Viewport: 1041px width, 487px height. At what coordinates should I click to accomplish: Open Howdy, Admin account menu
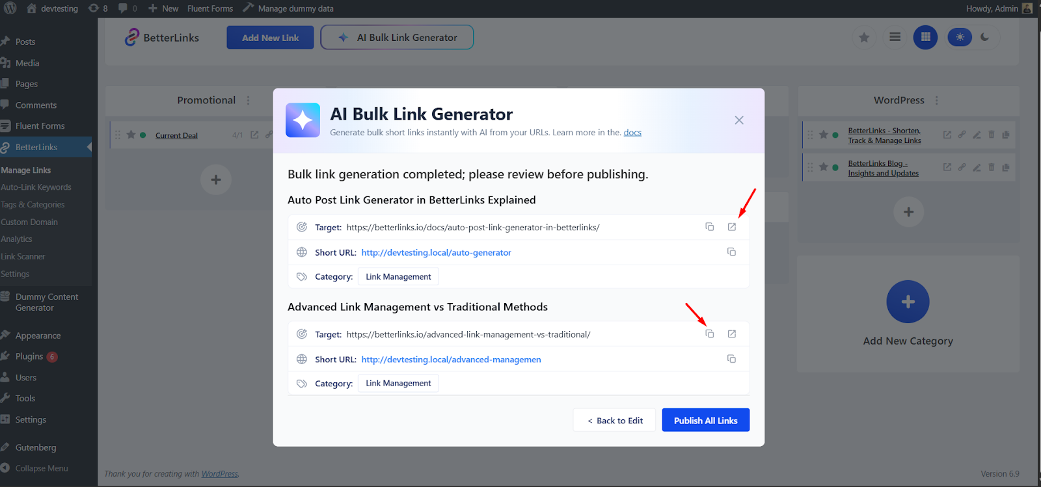click(x=999, y=8)
